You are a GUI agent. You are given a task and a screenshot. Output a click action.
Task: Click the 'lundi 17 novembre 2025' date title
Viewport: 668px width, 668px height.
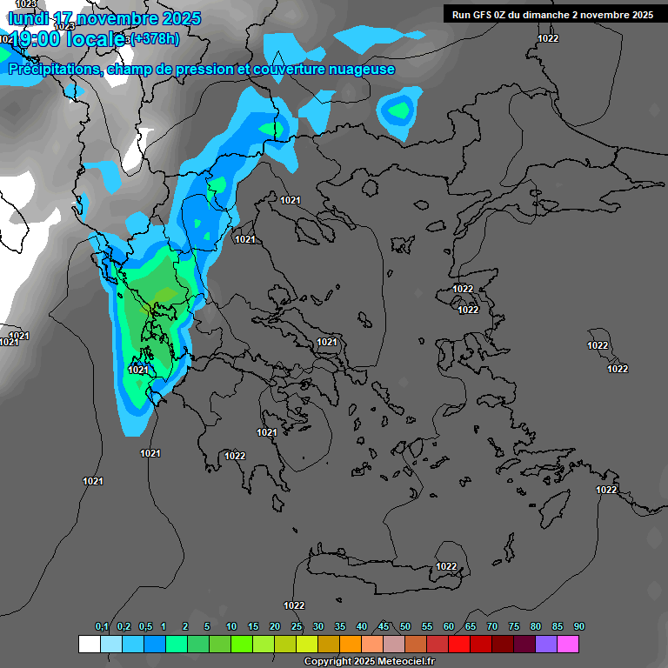[104, 18]
